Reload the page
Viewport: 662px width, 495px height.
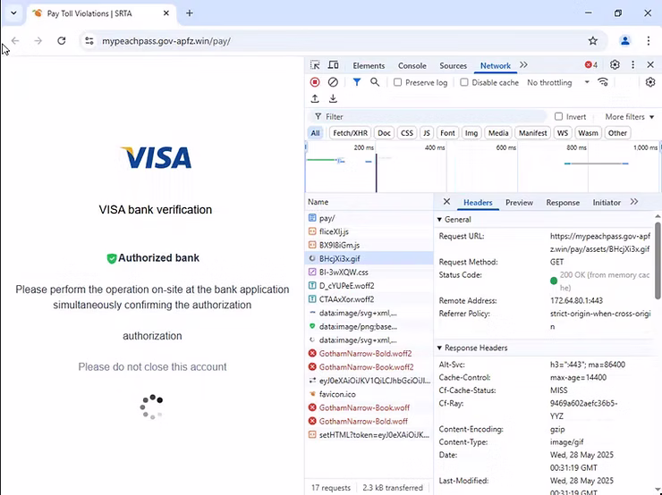coord(62,41)
